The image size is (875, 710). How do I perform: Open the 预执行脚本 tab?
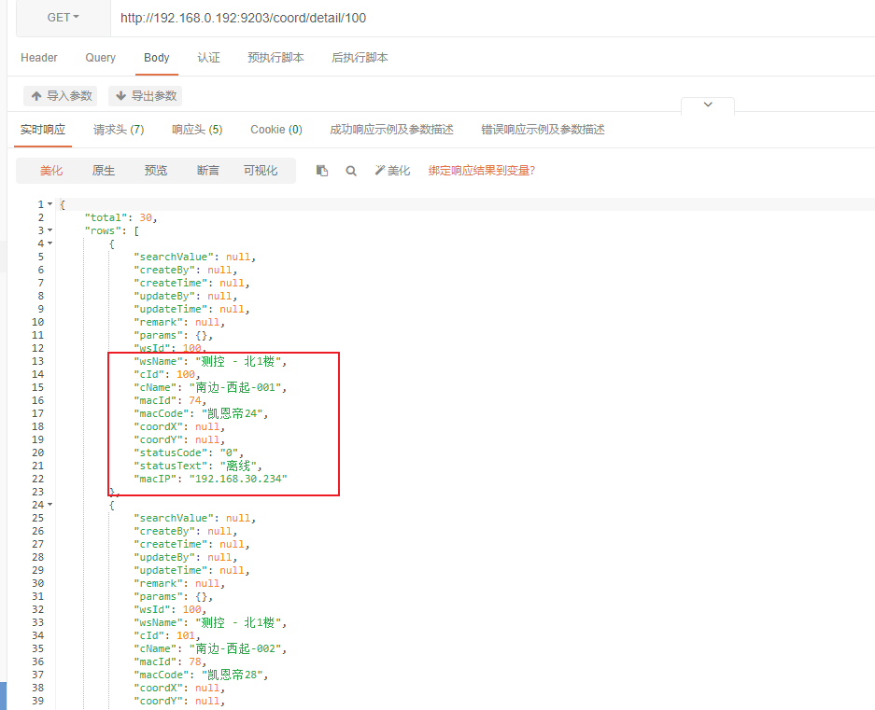[275, 58]
